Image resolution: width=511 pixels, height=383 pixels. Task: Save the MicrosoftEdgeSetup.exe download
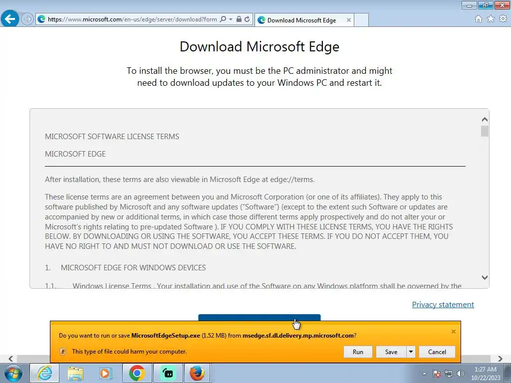point(391,352)
